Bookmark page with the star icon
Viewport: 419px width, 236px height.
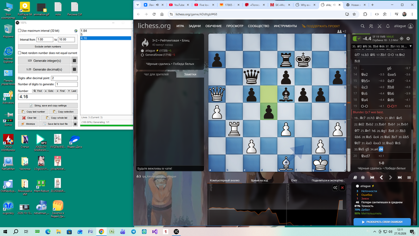[x=354, y=14]
